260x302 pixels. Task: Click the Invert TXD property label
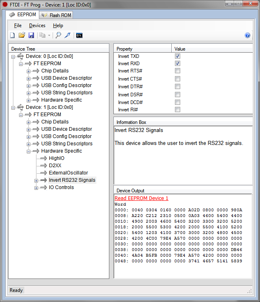128,56
